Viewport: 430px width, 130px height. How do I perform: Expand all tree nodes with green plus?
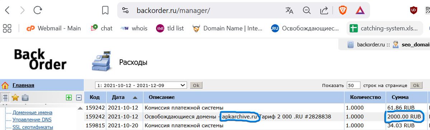69,98
